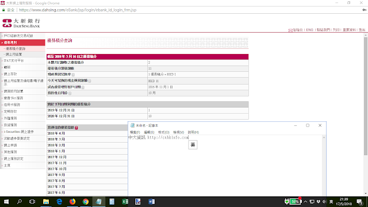The image size is (368, 207).
Task: Expand the 外匯服務 sidebar item
Action: pyautogui.click(x=22, y=118)
